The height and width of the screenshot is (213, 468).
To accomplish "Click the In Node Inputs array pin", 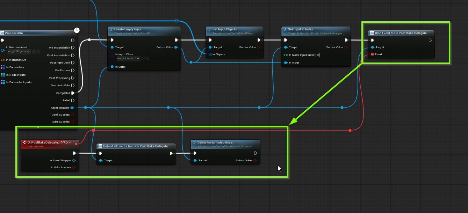I will pos(3,75).
